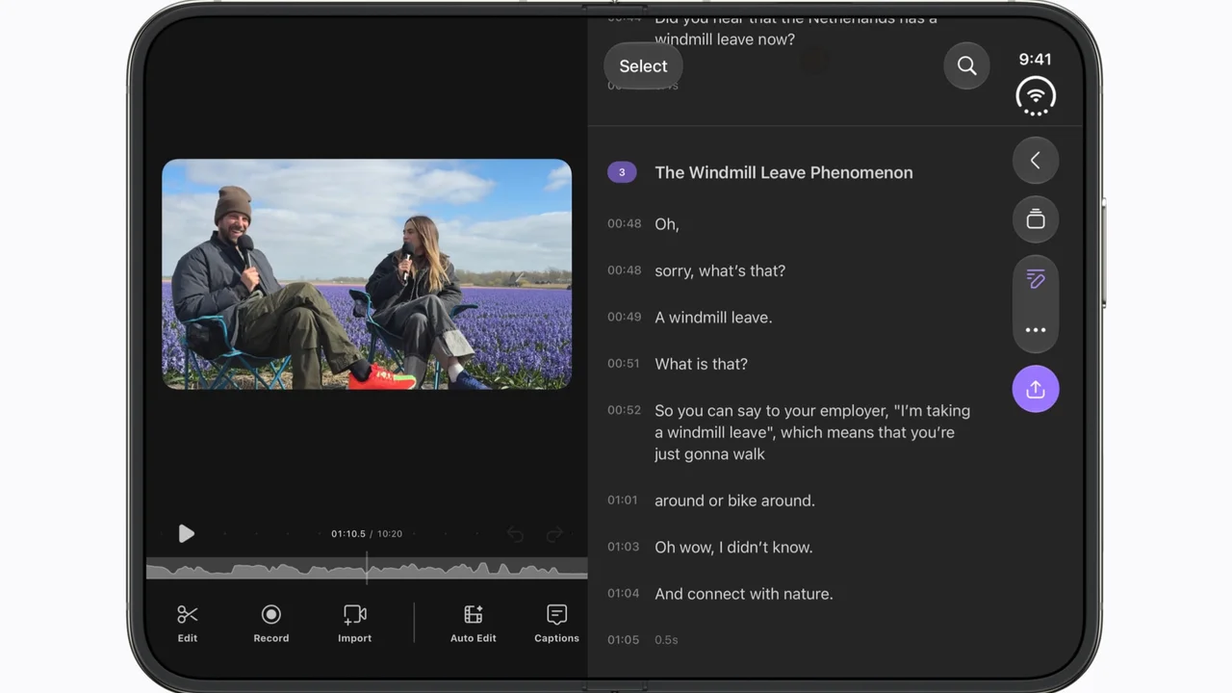The image size is (1232, 693).
Task: Open the Captions tool
Action: [556, 623]
